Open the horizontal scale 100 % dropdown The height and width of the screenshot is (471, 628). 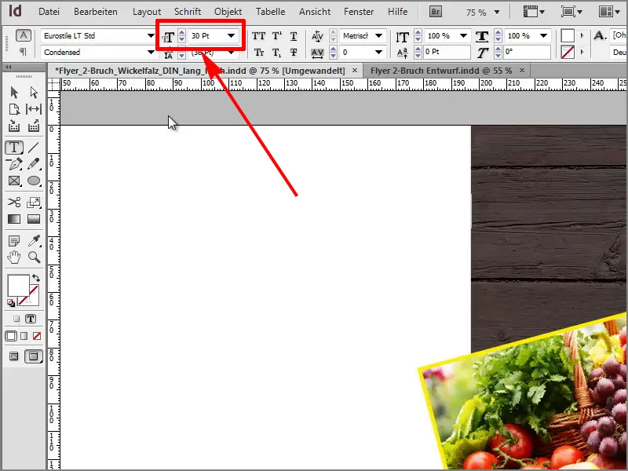click(x=543, y=35)
